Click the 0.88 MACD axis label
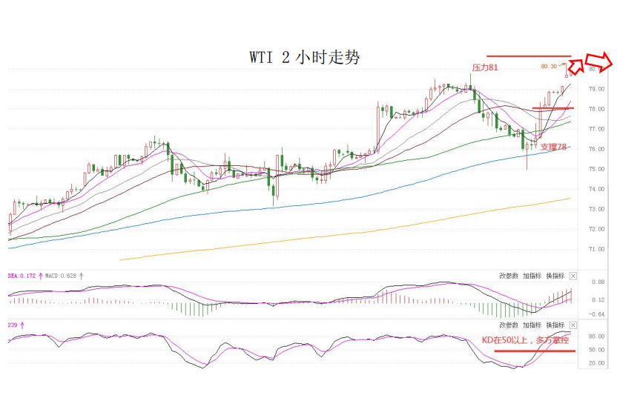The height and width of the screenshot is (398, 617). point(598,282)
